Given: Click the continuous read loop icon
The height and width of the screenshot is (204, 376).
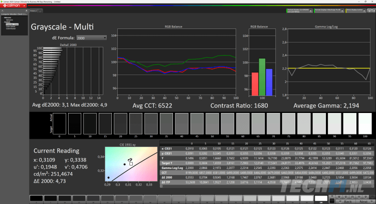Looking at the screenshot, I should 359,197.
